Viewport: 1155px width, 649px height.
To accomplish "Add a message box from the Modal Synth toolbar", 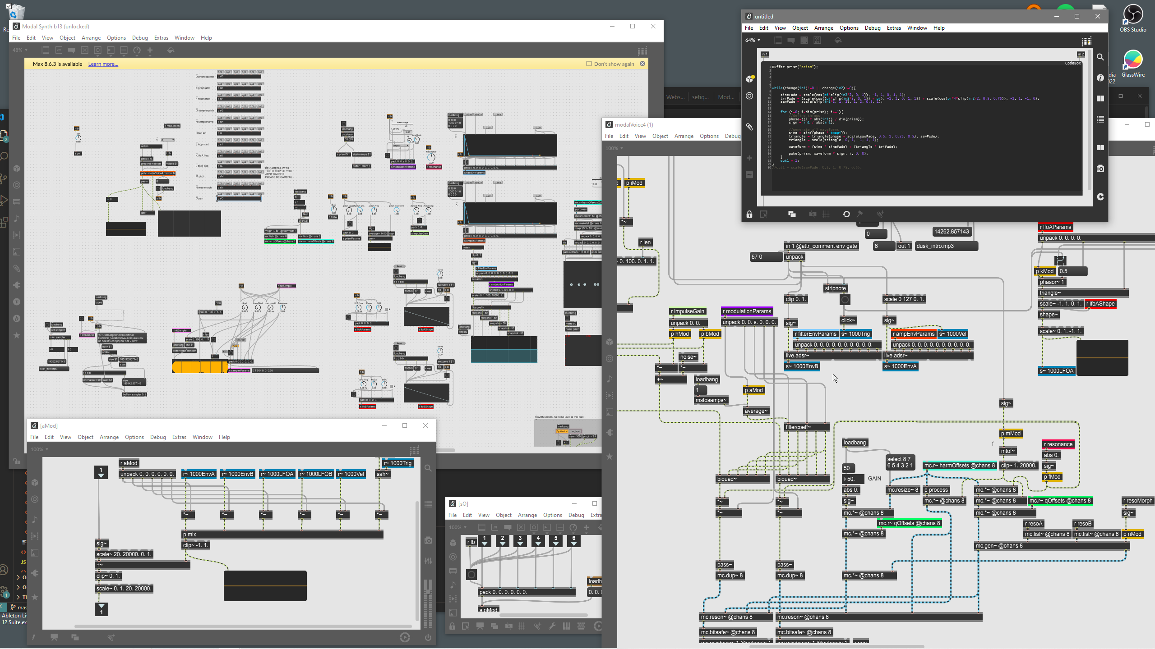I will click(58, 50).
